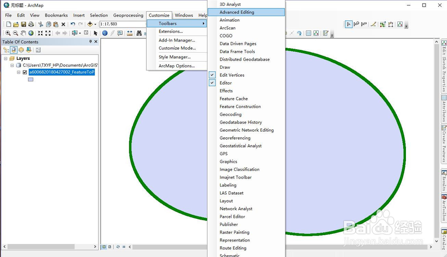Delete the selected element with the X icon

(63, 24)
